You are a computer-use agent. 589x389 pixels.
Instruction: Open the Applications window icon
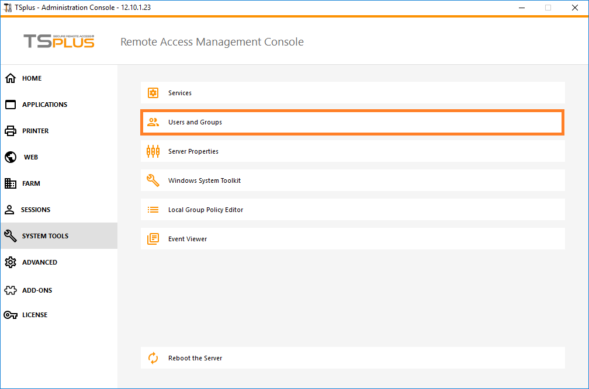click(11, 105)
